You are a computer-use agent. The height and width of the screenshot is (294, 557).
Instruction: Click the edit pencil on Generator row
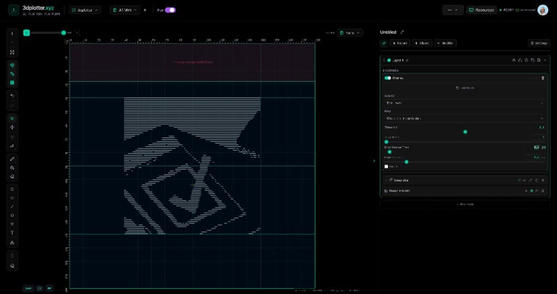pyautogui.click(x=530, y=180)
